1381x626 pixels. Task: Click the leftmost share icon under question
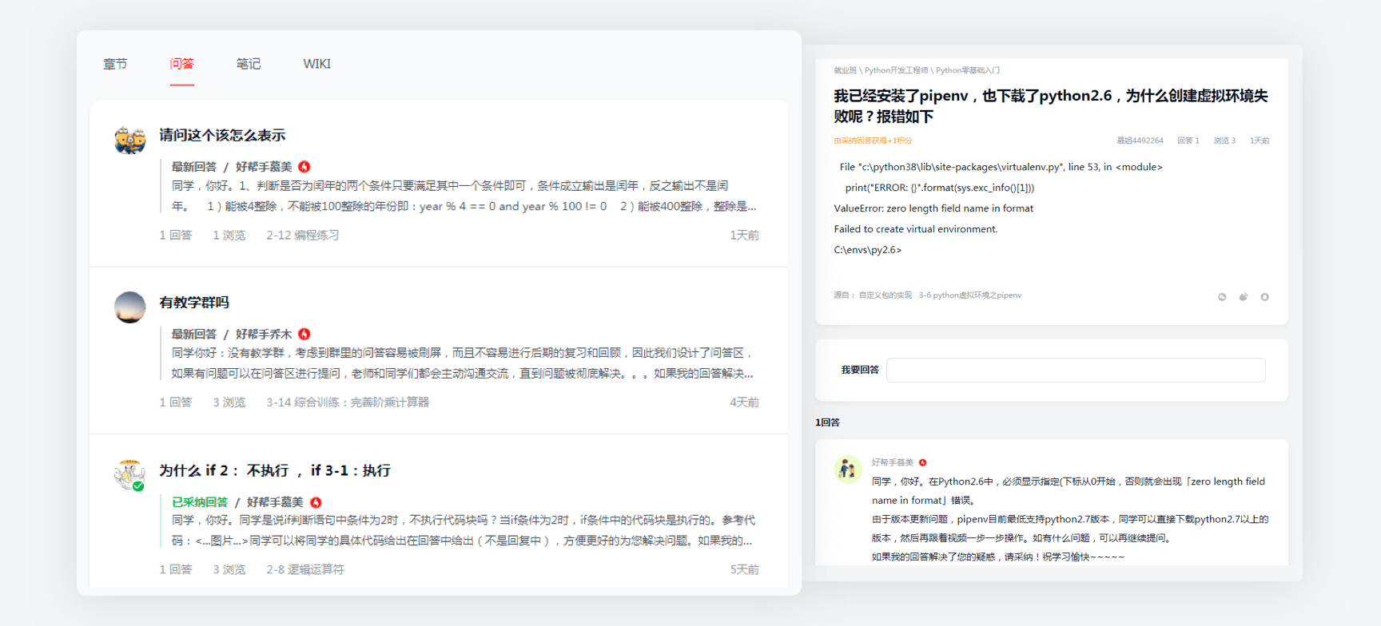click(x=1222, y=297)
